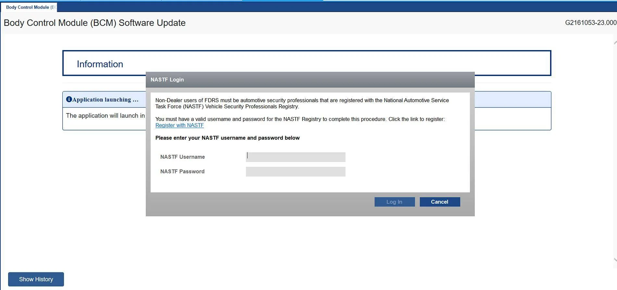The height and width of the screenshot is (290, 617).
Task: Click the info icon beside Application launching
Action: pos(69,99)
